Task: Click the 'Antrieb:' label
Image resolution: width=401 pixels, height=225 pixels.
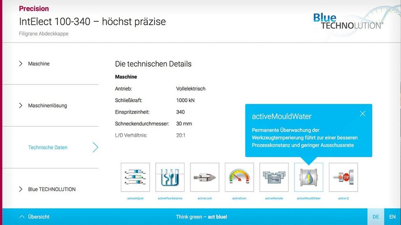Action: pos(124,88)
